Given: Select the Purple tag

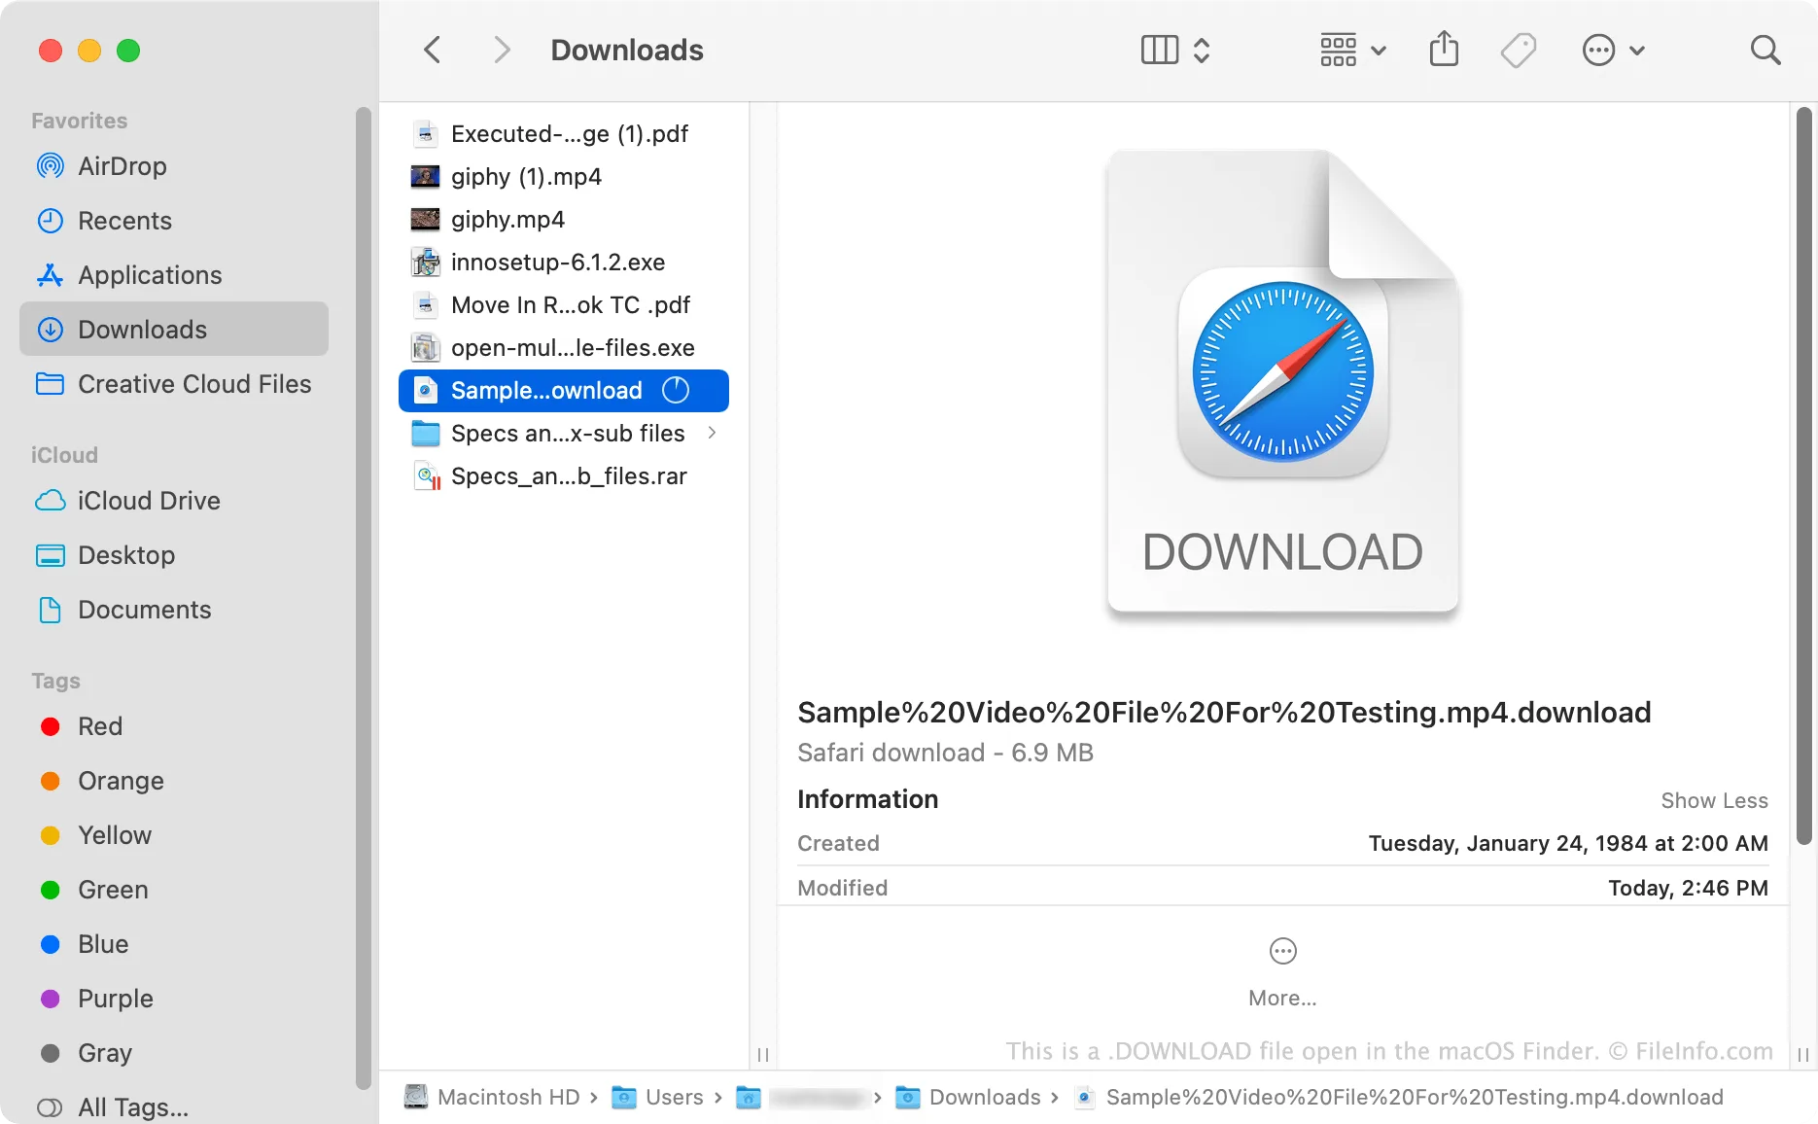Looking at the screenshot, I should point(174,999).
